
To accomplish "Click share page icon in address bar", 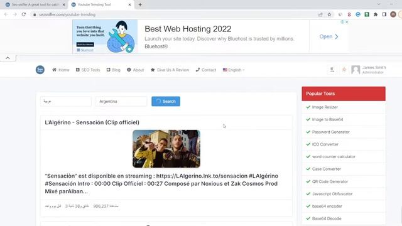I will click(x=320, y=14).
